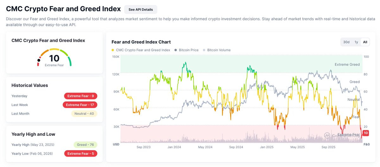Toggle Bitcoin Price legend series
The width and height of the screenshot is (380, 167).
pyautogui.click(x=187, y=50)
